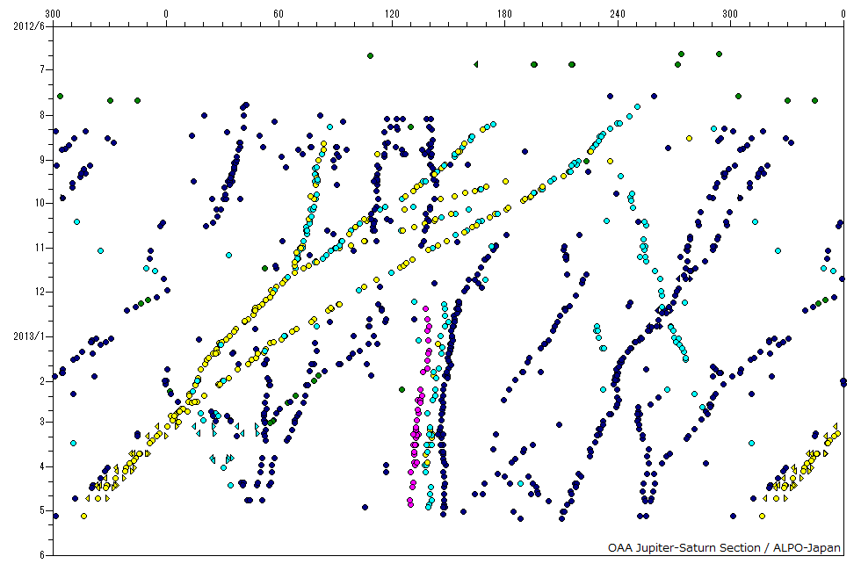Click the month '12' label on the vertical axis

pos(40,292)
